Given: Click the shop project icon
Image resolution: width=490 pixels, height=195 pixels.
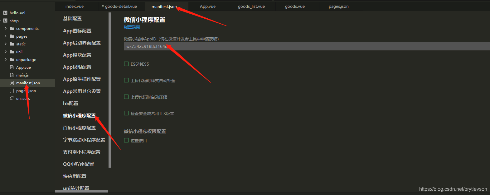Looking at the screenshot, I should (5, 21).
